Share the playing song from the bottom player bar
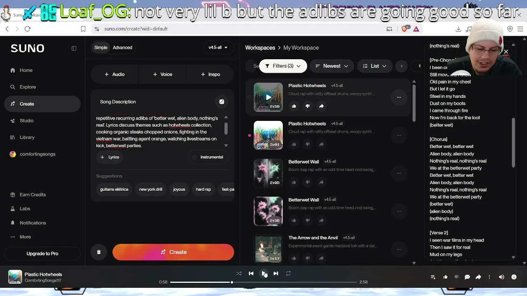This screenshot has height=296, width=527. (478, 277)
